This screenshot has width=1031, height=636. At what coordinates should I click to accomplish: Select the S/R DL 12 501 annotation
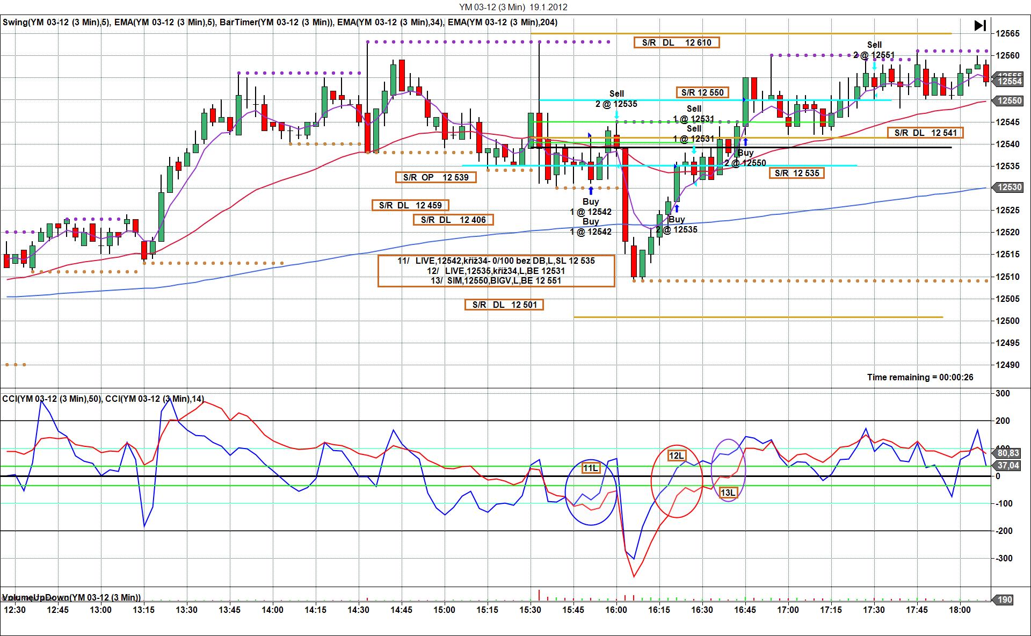point(504,305)
